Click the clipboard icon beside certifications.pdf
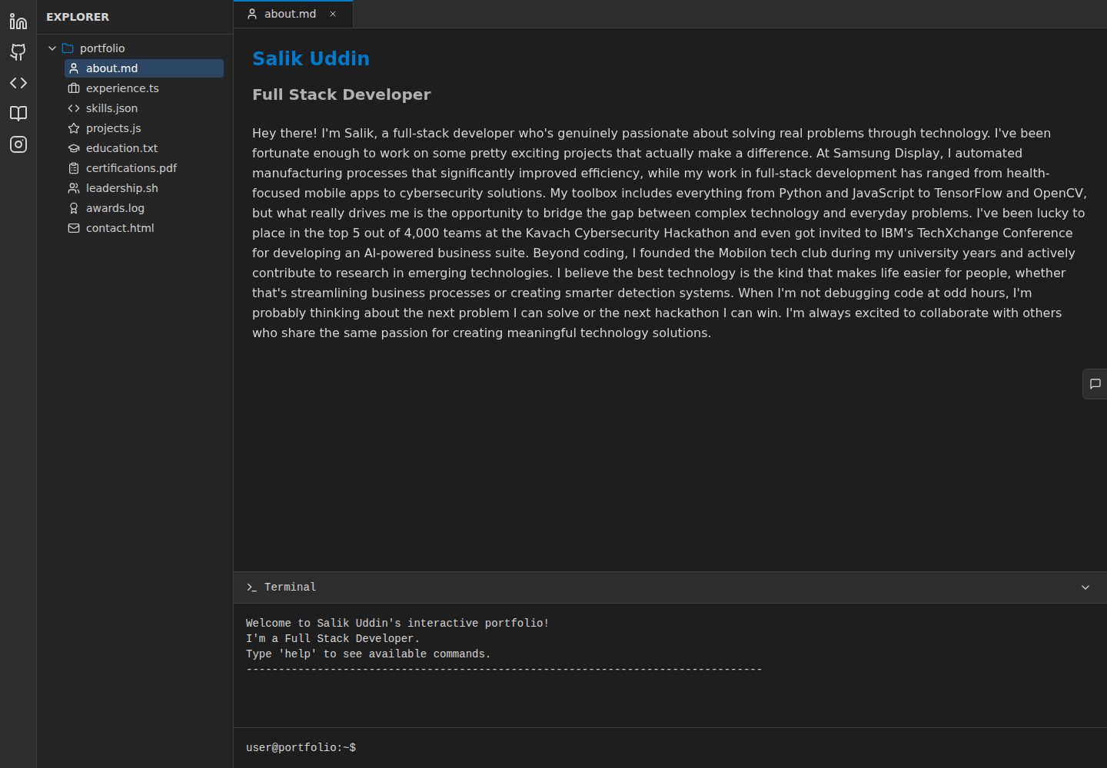1107x768 pixels. point(74,168)
